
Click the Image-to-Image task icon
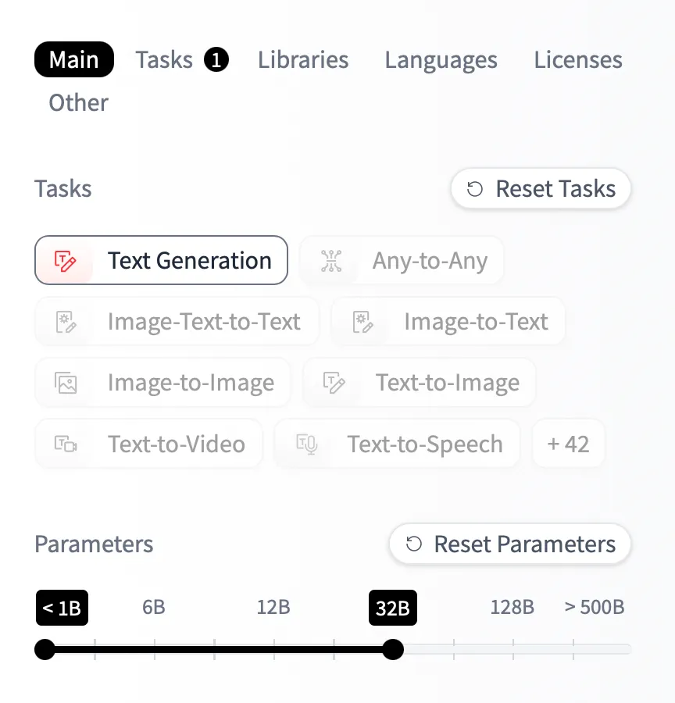tap(66, 383)
